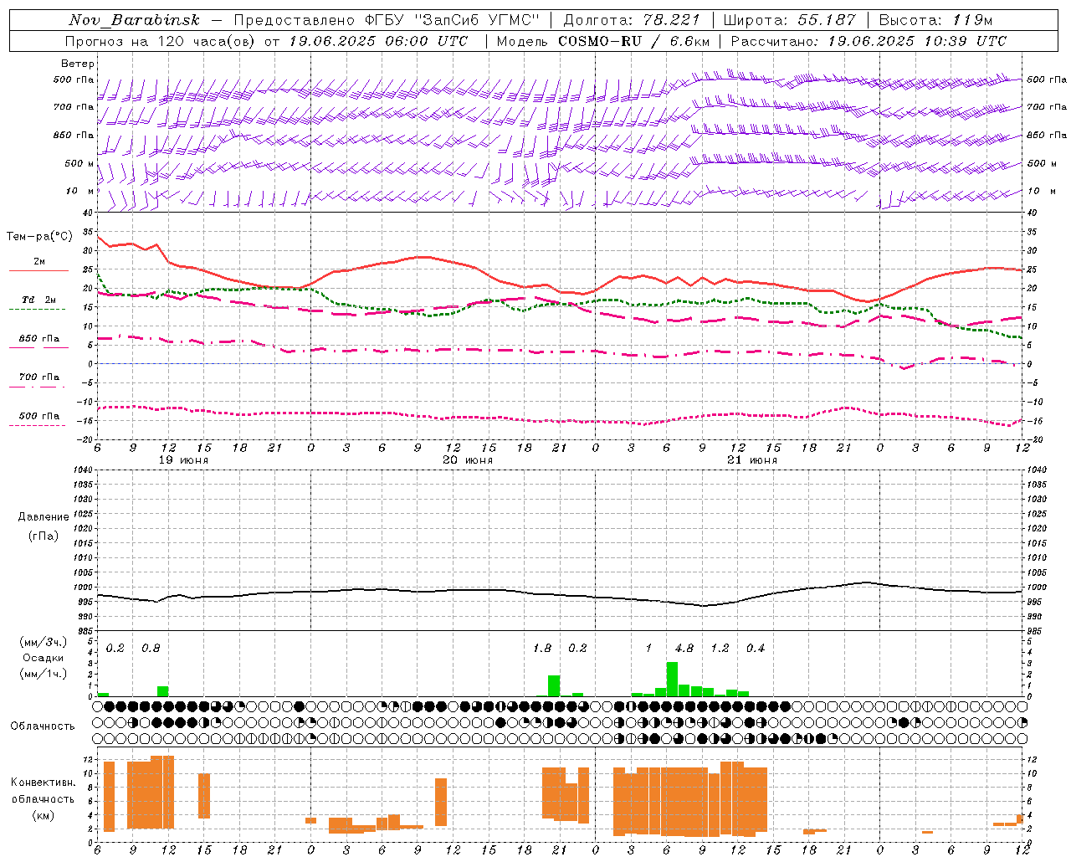Click the Конвективн. облачность label
The image size is (1071, 857).
pos(44,791)
